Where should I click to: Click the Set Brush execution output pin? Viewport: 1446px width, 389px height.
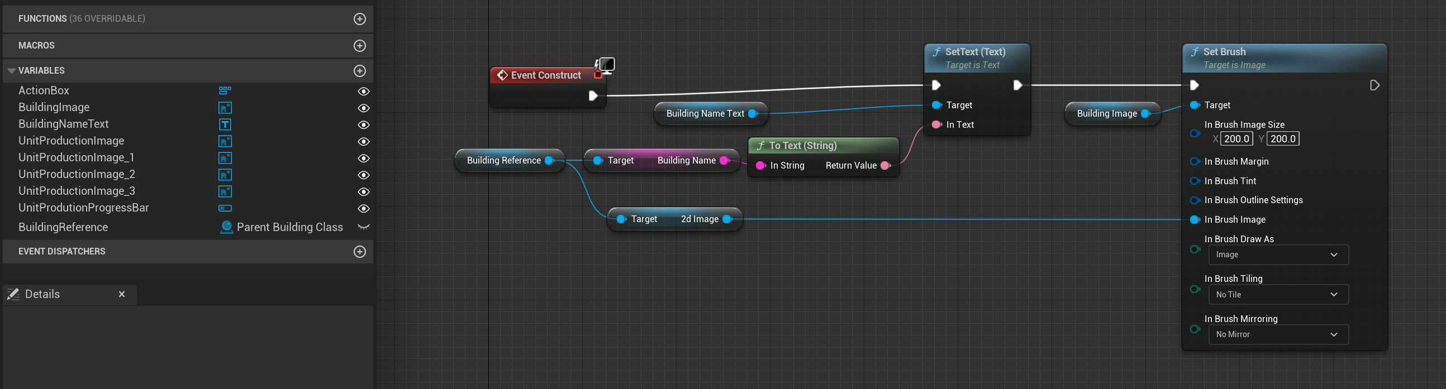coord(1374,85)
